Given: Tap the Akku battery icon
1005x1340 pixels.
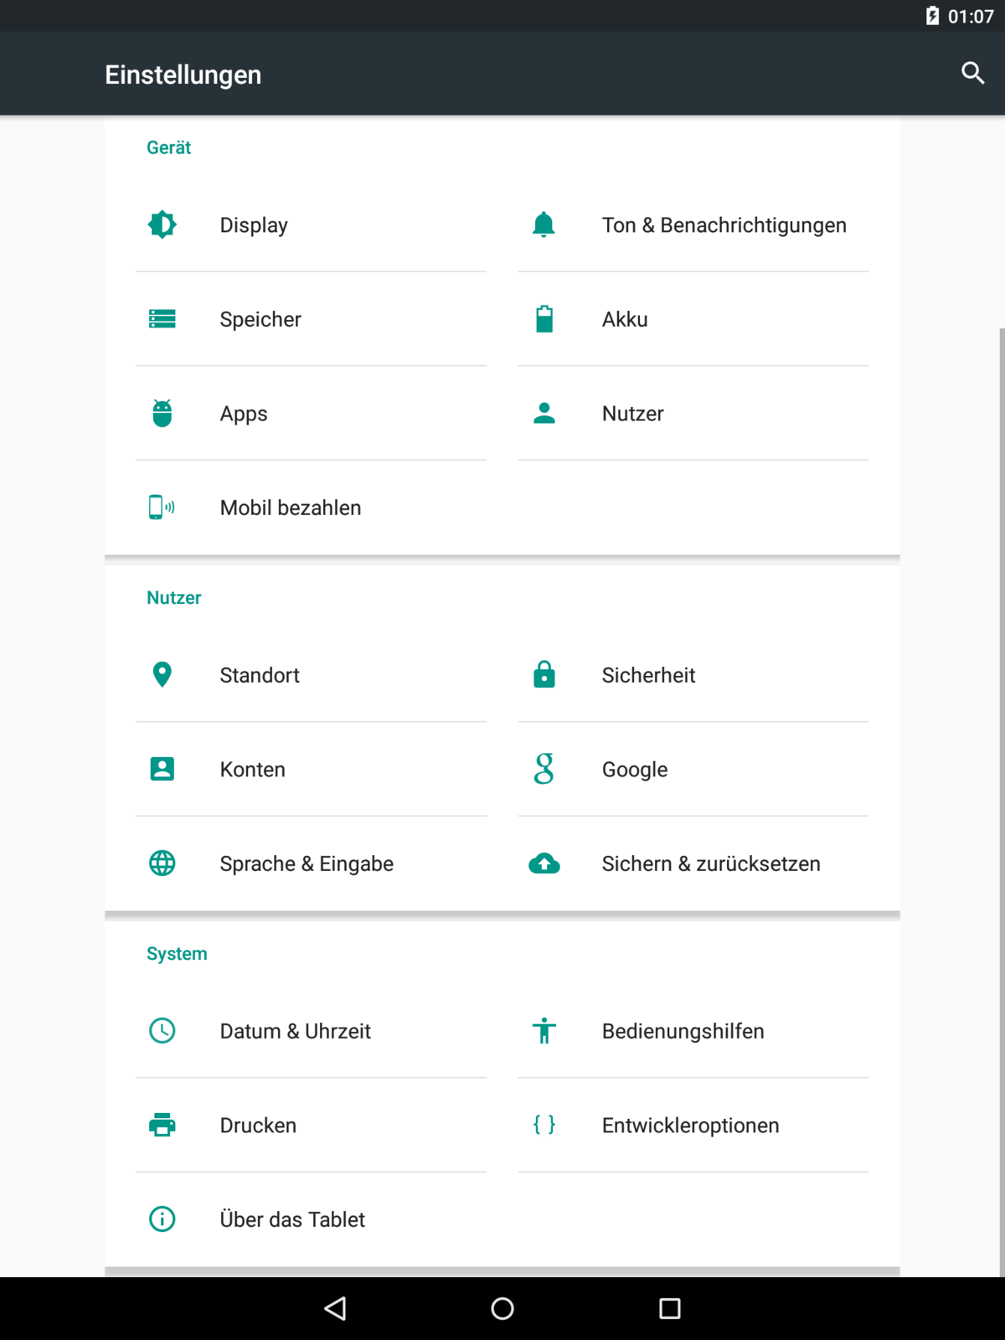Looking at the screenshot, I should tap(544, 319).
